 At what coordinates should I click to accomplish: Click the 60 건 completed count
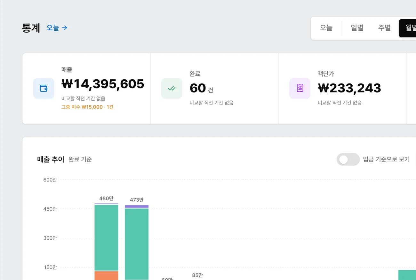coord(202,89)
